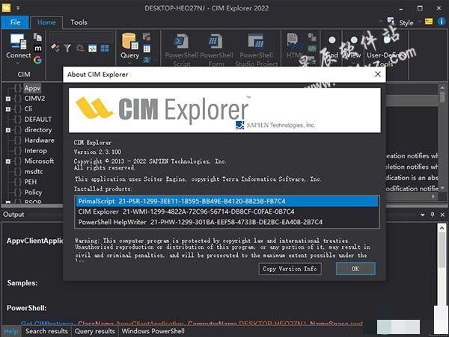
Task: Open the Search results tab
Action: click(46, 331)
